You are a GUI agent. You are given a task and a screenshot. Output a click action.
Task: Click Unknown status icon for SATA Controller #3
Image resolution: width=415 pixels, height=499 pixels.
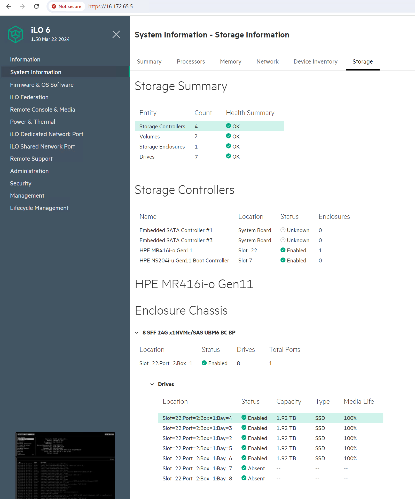pos(283,240)
